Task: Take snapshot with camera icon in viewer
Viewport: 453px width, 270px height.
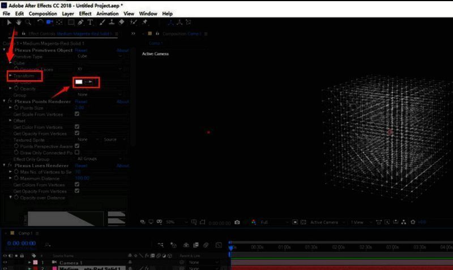Action: (x=237, y=223)
